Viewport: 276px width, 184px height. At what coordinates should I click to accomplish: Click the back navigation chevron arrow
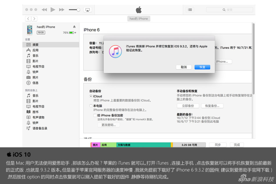click(x=28, y=18)
